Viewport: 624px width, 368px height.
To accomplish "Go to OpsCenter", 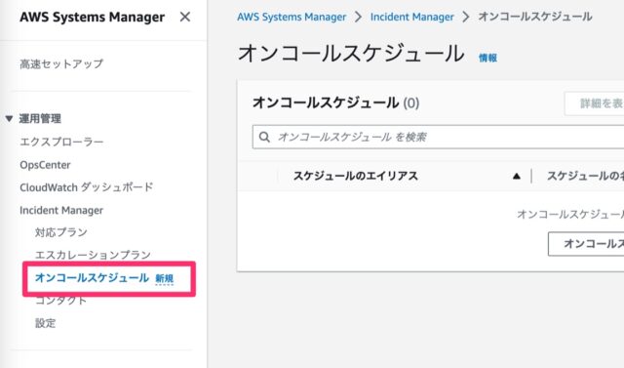I will point(45,165).
